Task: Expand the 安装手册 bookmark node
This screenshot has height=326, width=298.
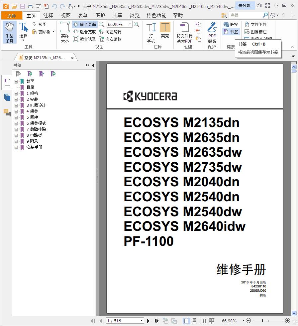Action: [16, 147]
